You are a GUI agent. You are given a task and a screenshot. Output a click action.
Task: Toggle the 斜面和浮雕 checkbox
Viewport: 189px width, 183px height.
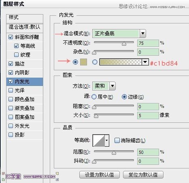coord(11,37)
